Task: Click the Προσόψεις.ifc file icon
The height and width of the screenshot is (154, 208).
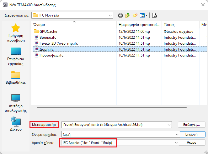Action: (36, 55)
